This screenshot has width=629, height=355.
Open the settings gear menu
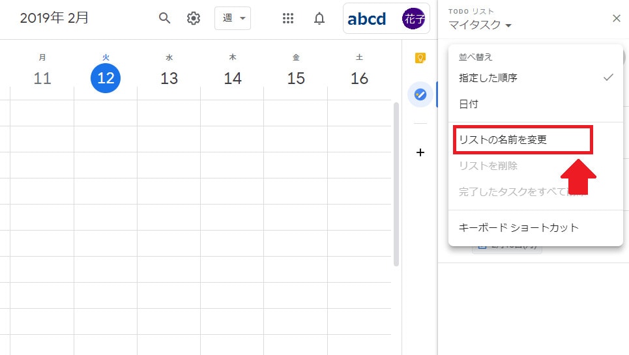coord(194,18)
